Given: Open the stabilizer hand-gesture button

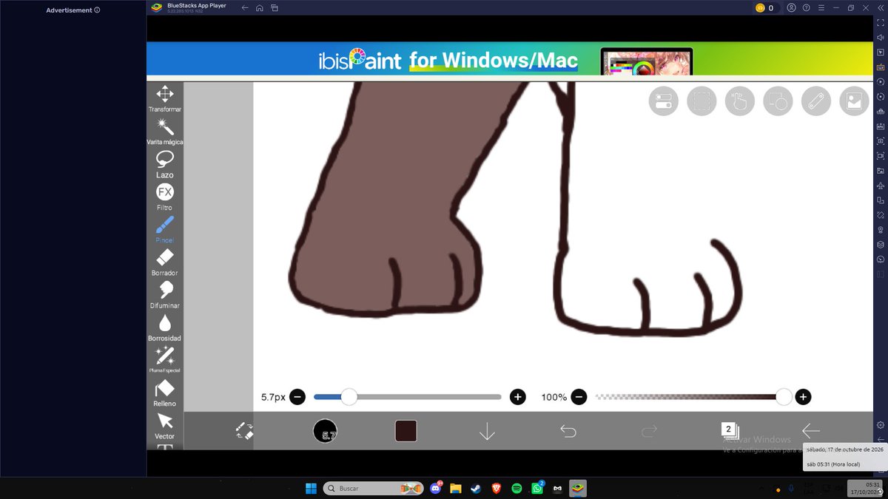Looking at the screenshot, I should click(739, 101).
